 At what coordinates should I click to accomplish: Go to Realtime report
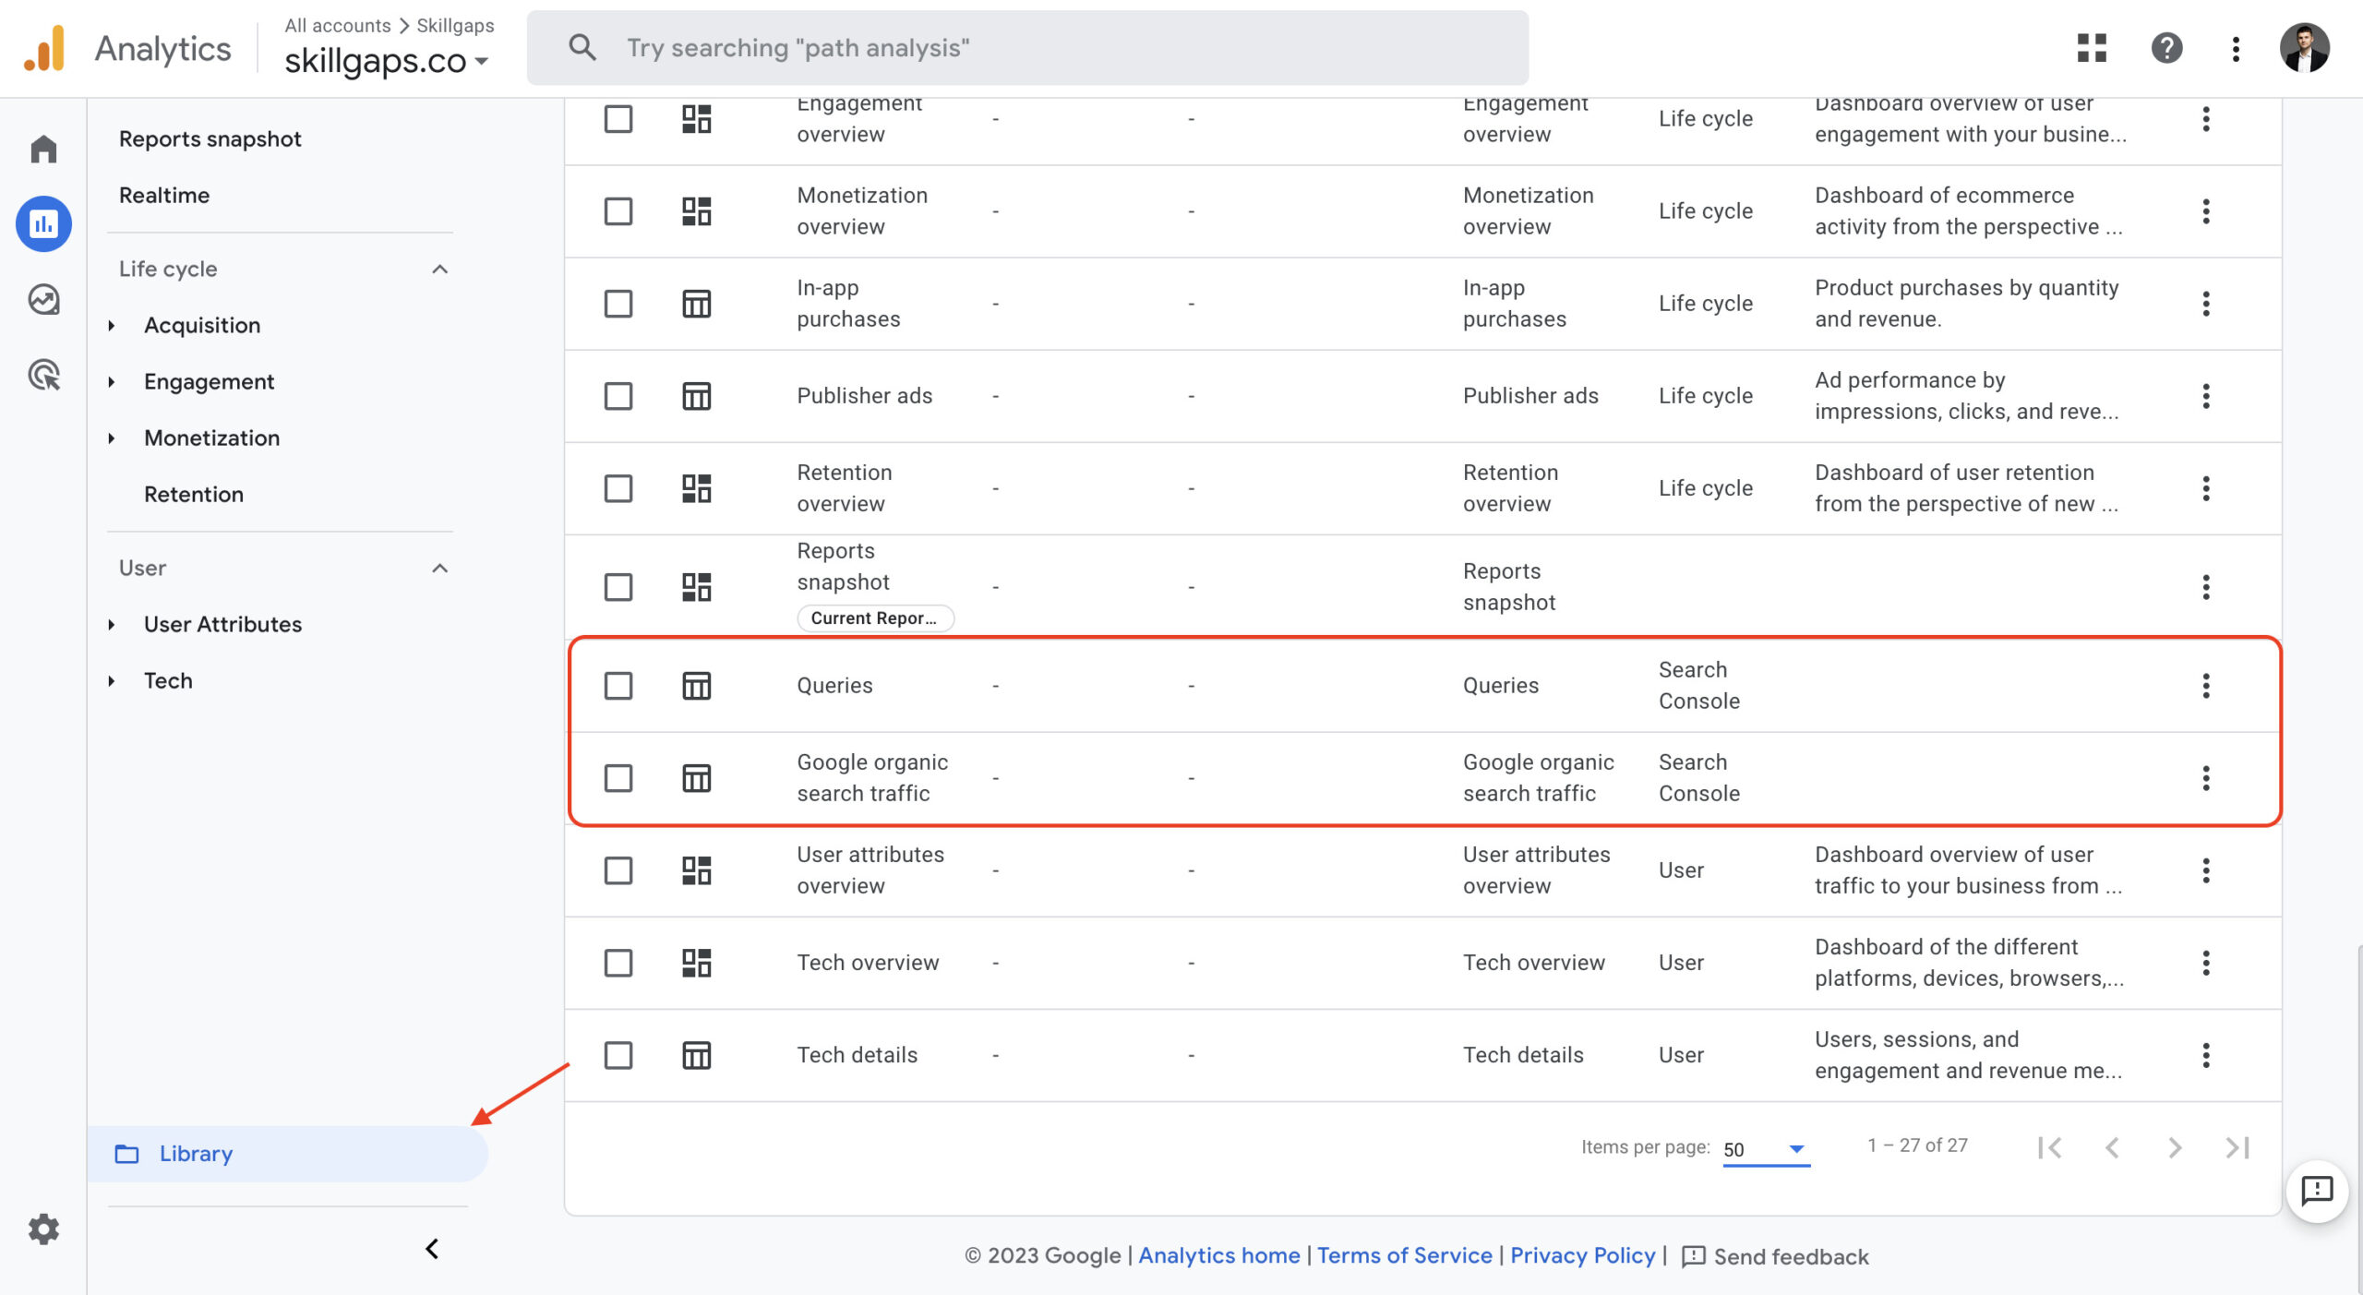point(164,196)
